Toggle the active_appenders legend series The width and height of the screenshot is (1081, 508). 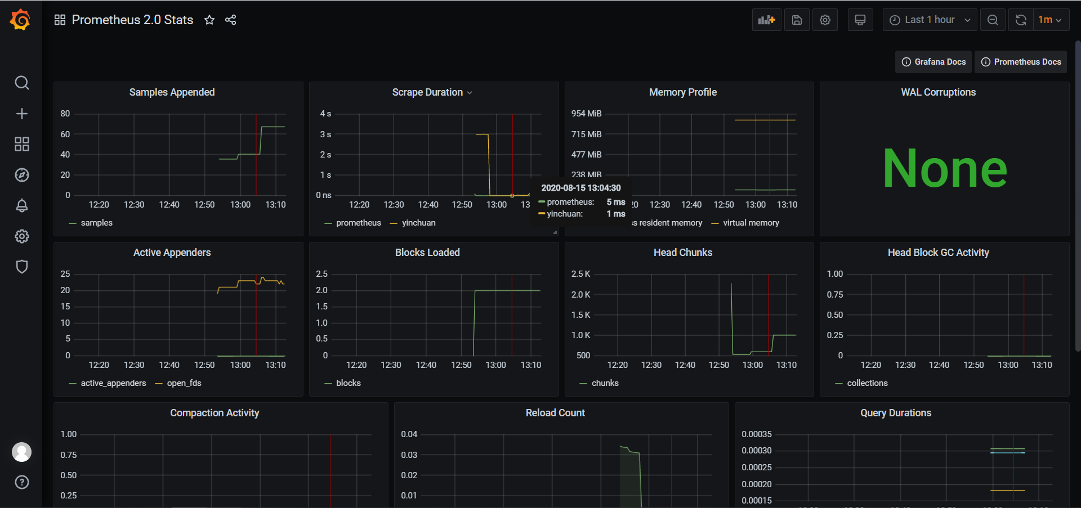point(113,383)
